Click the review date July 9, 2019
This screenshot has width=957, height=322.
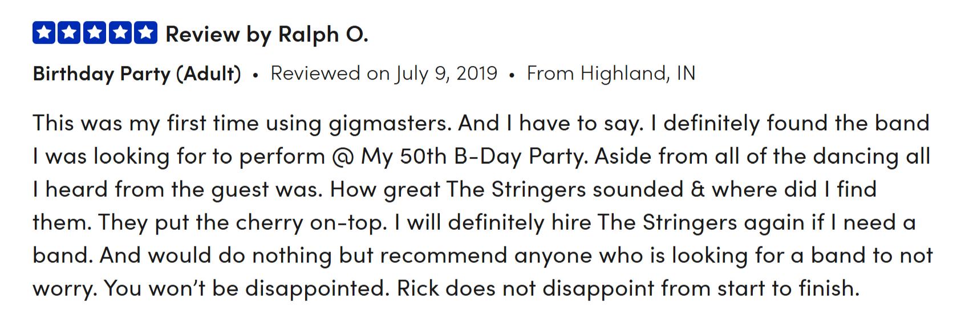pyautogui.click(x=446, y=73)
